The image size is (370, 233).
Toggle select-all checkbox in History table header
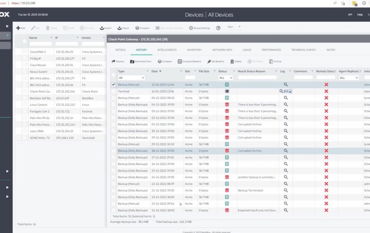point(114,74)
